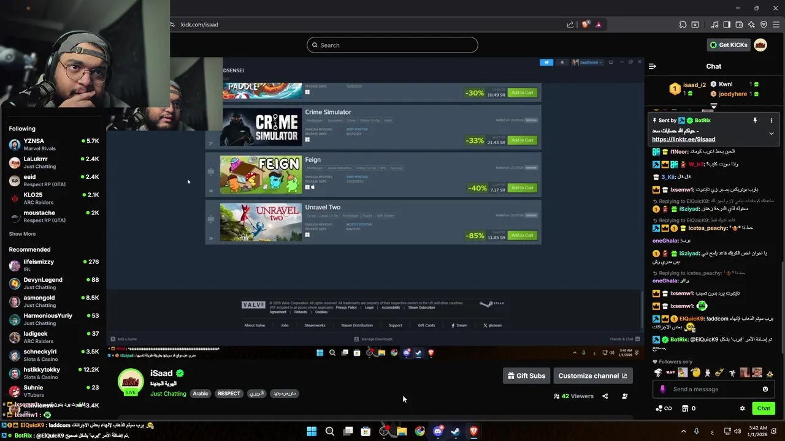Open asmongold recommended channel
This screenshot has width=785, height=441.
[x=53, y=301]
